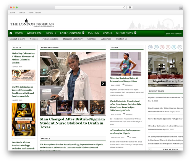Open Africa Day Celebration in Recent Posts
The width and height of the screenshot is (191, 162).
coord(165,128)
